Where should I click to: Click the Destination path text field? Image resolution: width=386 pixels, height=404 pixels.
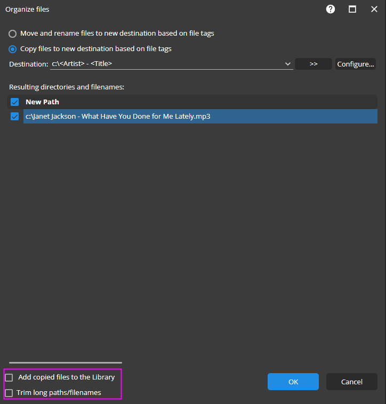[x=165, y=64]
